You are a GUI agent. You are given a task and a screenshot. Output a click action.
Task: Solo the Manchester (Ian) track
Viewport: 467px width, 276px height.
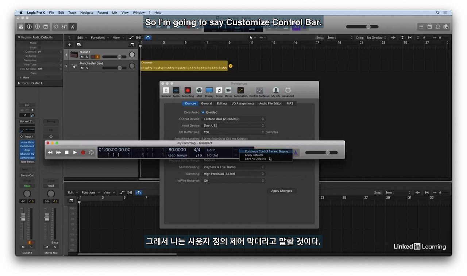[86, 68]
